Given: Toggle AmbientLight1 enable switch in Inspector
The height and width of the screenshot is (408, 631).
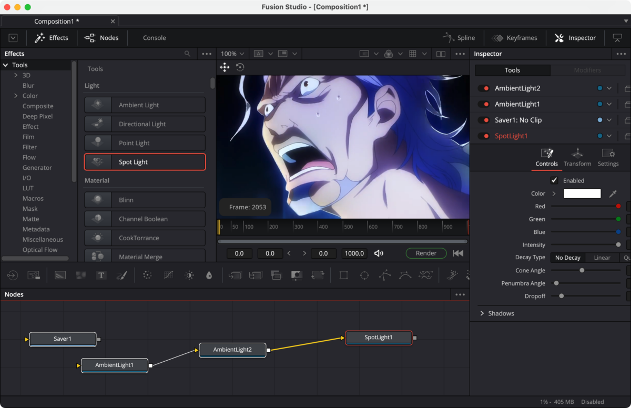Looking at the screenshot, I should tap(483, 104).
